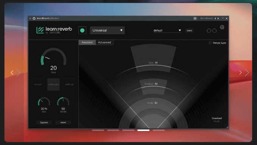Click the grid icon in title bar
The image size is (257, 145).
(195, 18)
